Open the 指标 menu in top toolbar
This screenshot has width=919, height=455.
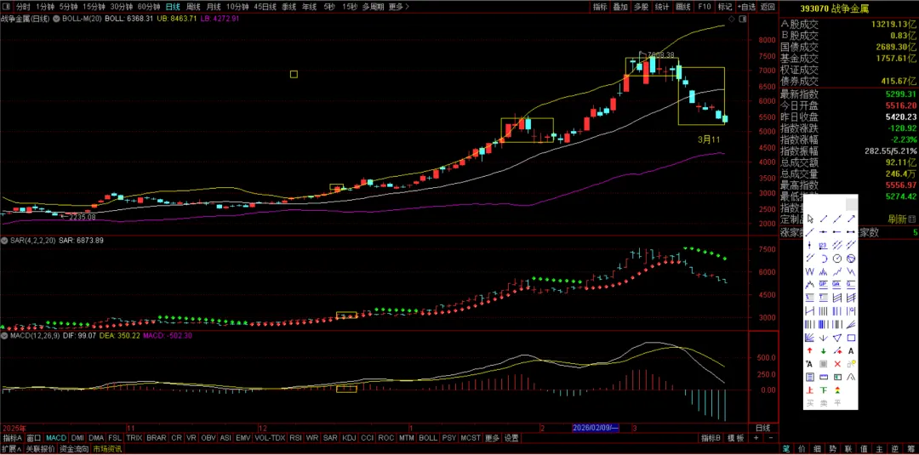tap(600, 7)
